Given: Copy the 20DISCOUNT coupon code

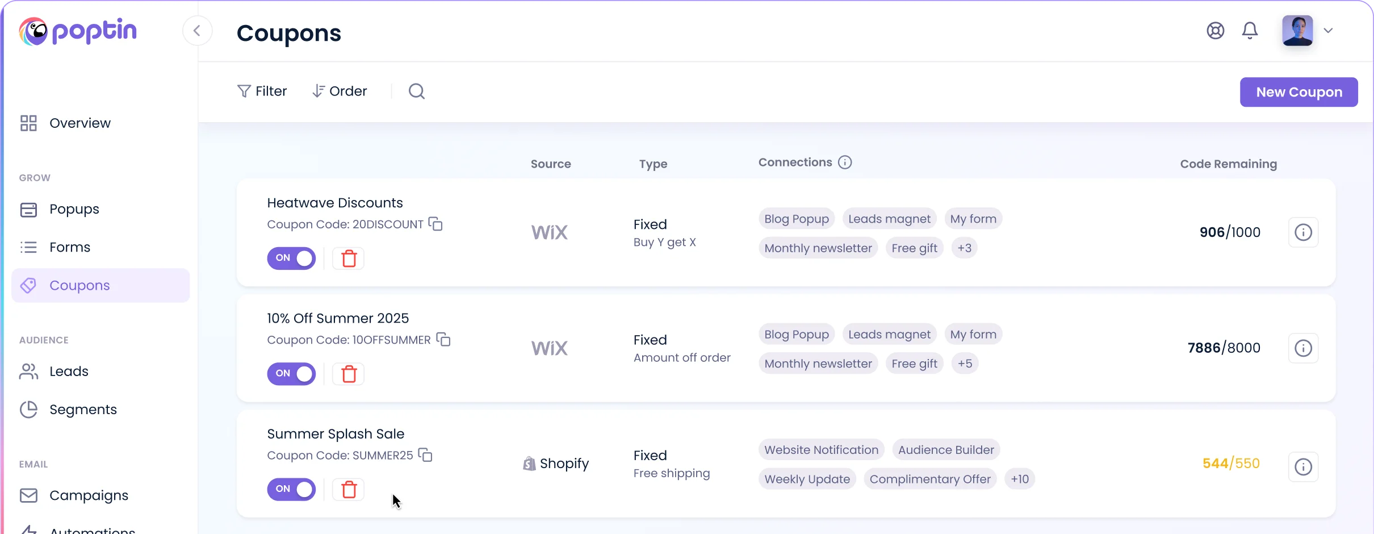Looking at the screenshot, I should [x=435, y=224].
